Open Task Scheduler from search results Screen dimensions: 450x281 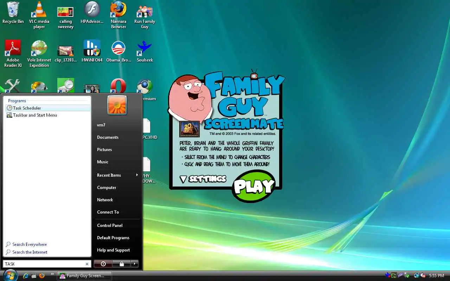pos(48,108)
